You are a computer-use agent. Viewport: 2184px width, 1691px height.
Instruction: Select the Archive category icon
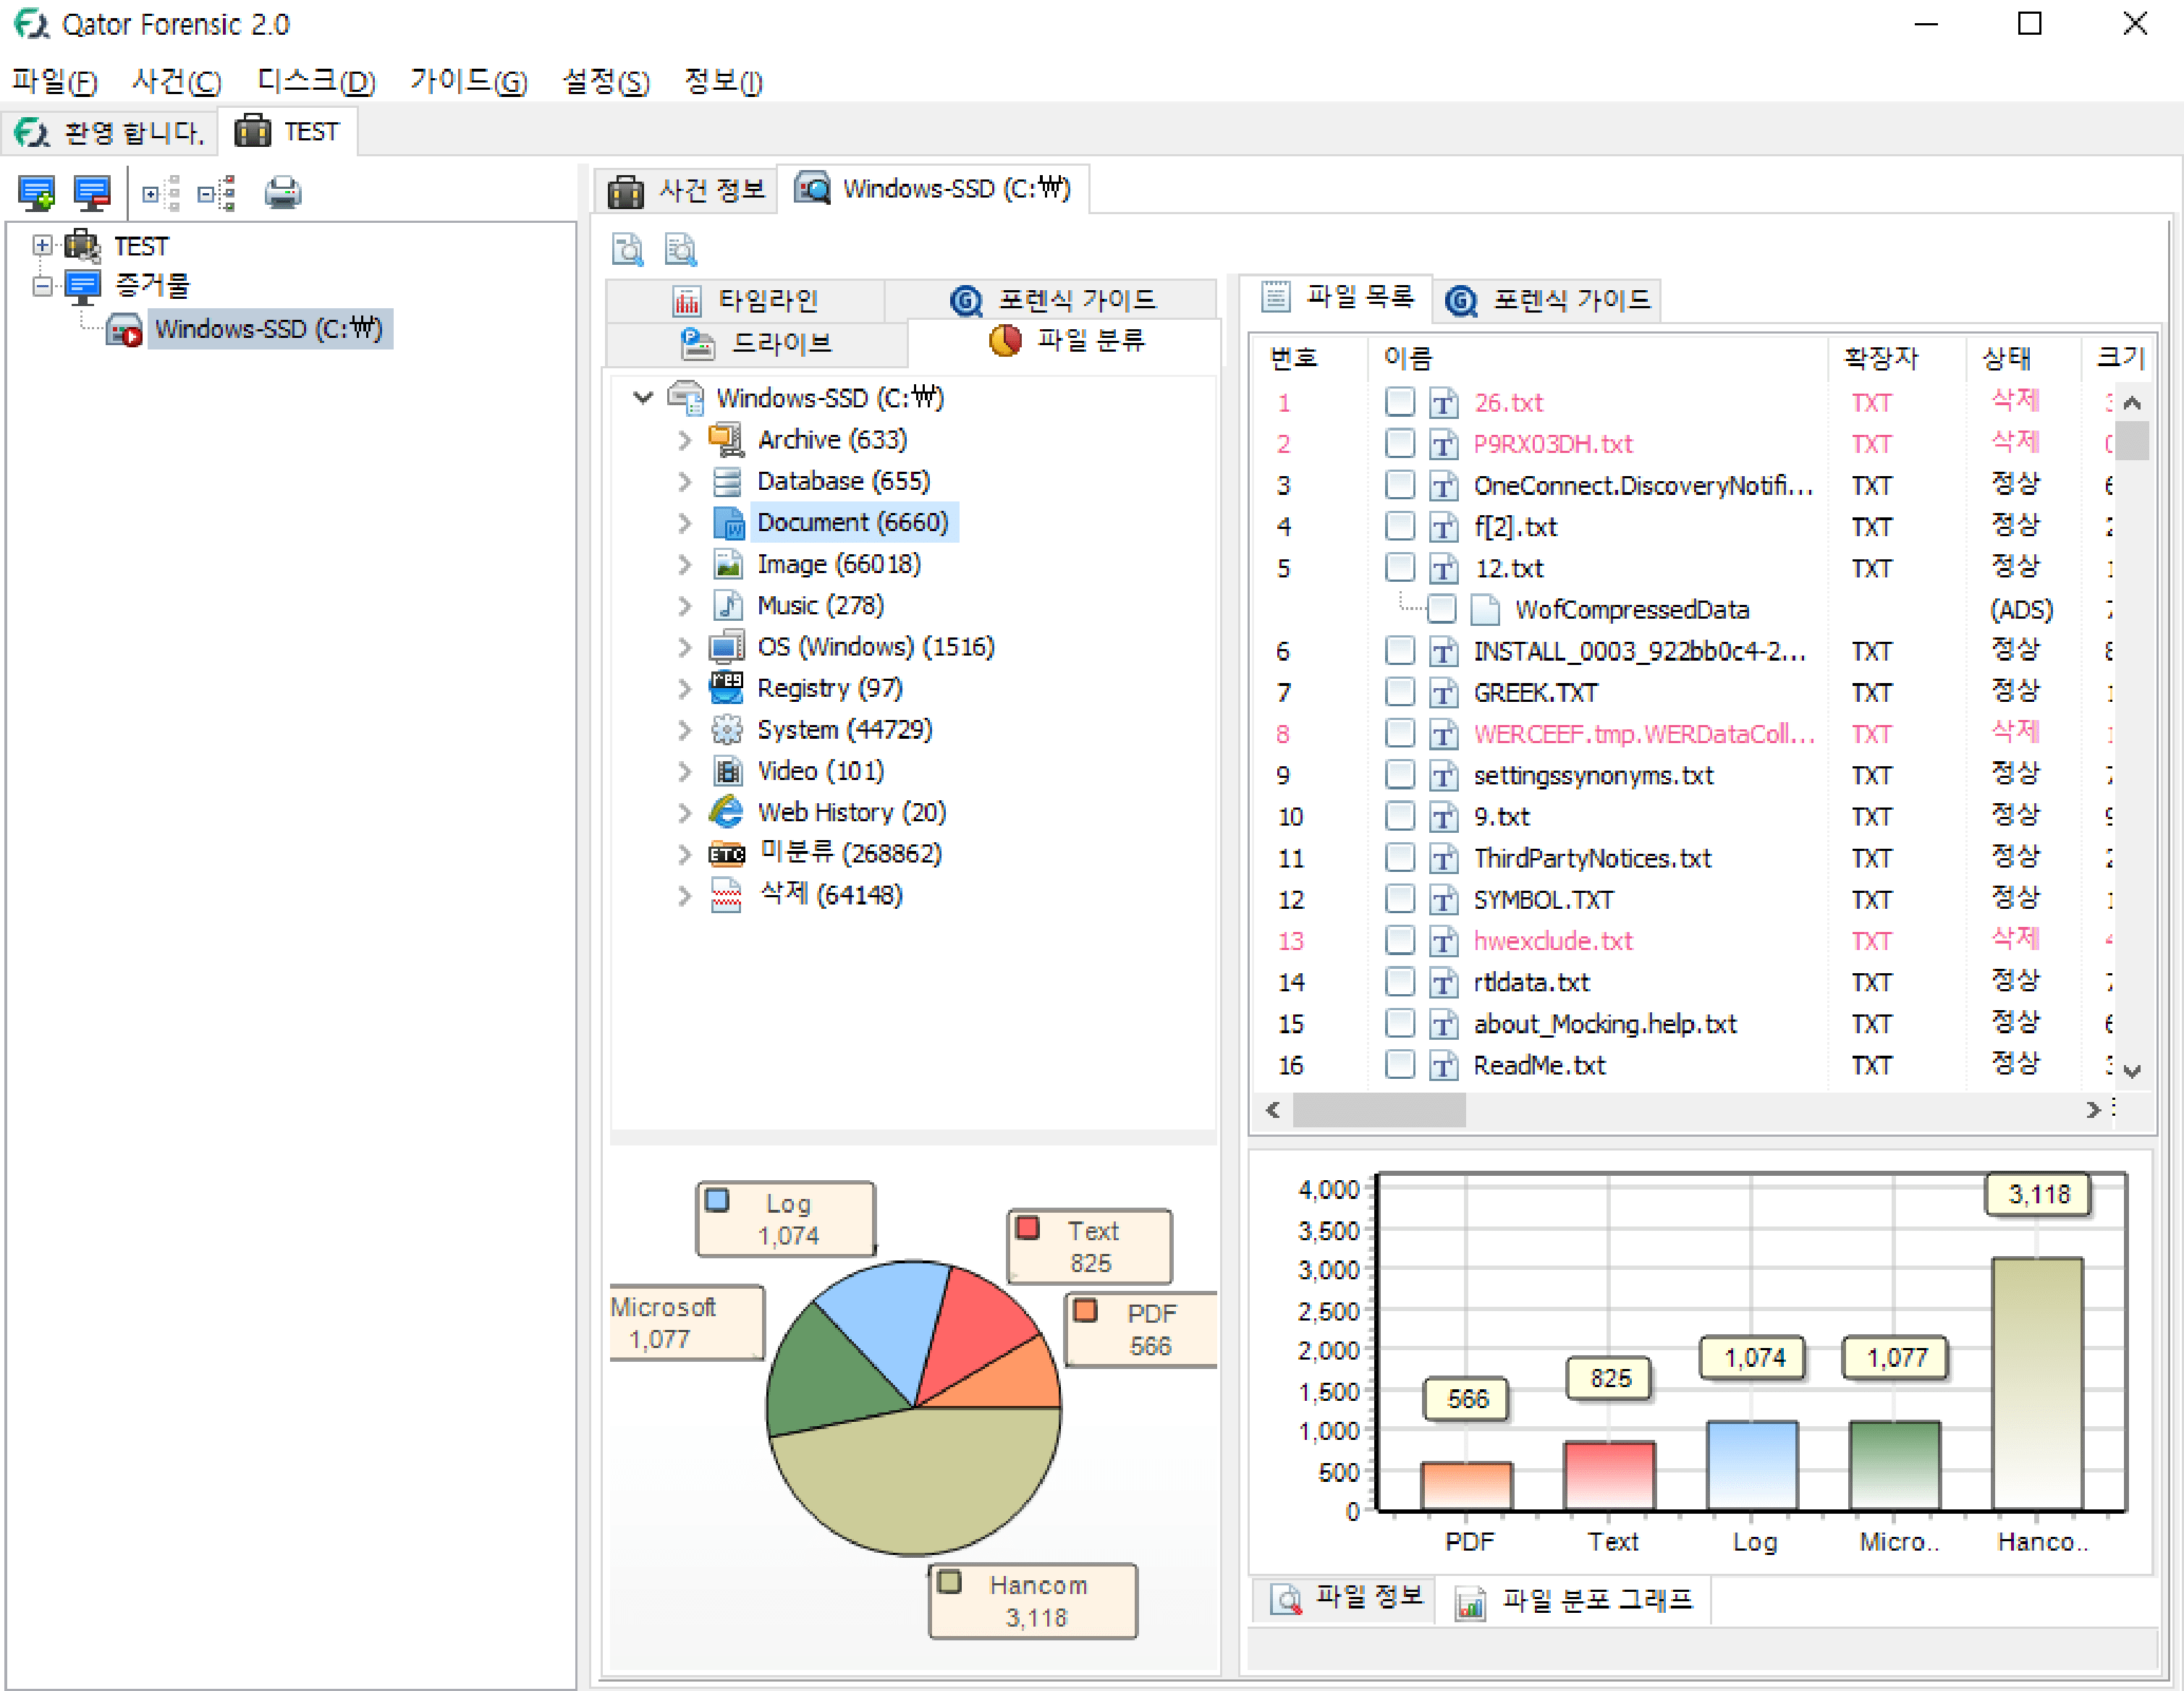[727, 440]
